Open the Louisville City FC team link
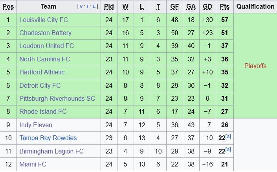 coord(44,20)
